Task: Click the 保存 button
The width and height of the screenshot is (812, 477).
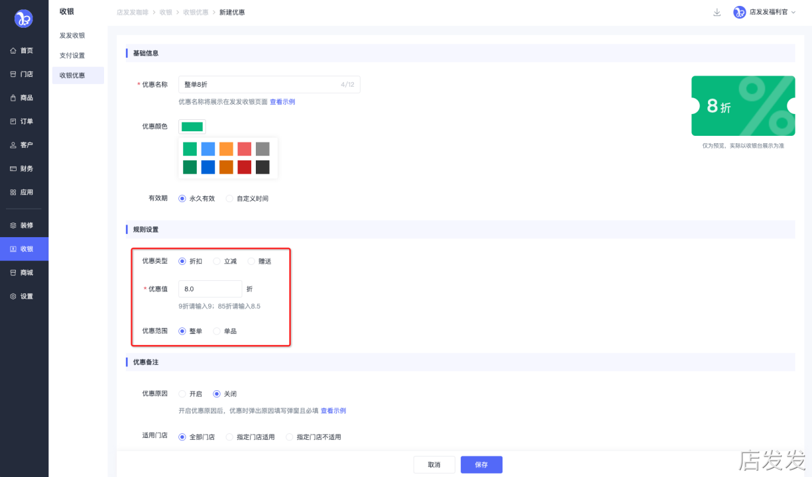Action: click(x=481, y=465)
